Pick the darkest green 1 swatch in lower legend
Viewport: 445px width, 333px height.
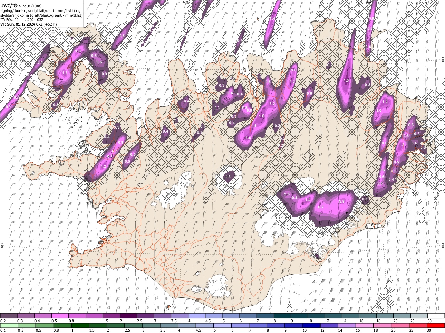(x=80, y=326)
